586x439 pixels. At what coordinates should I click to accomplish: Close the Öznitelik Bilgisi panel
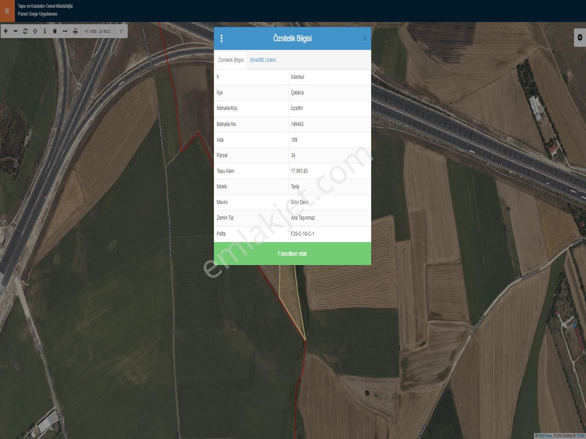[x=365, y=39]
